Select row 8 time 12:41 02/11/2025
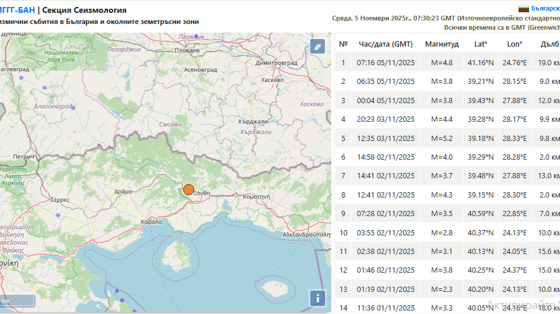Screen dimensions: 560x314 (386, 195)
